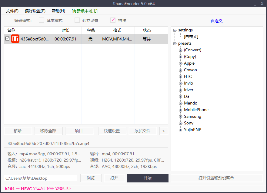Sort by the 名称 column header
This screenshot has width=267, height=193.
click(x=27, y=30)
